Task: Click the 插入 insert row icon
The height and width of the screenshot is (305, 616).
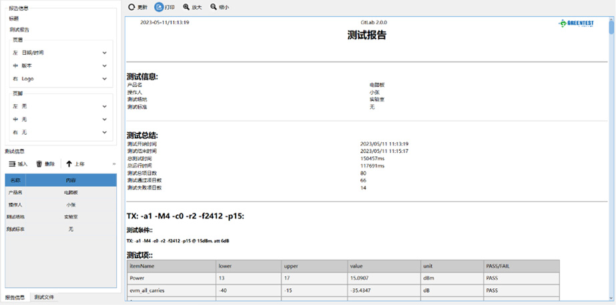Action: [12, 164]
